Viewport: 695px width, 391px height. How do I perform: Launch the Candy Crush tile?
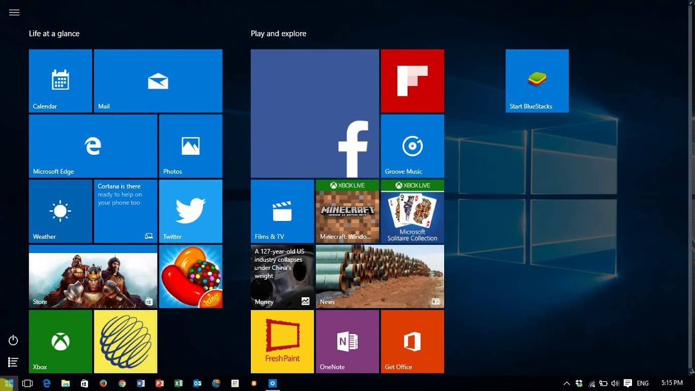(191, 276)
